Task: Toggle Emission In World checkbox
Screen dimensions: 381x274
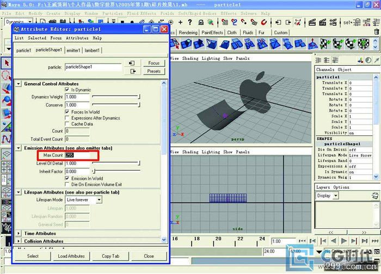Action: 67,178
